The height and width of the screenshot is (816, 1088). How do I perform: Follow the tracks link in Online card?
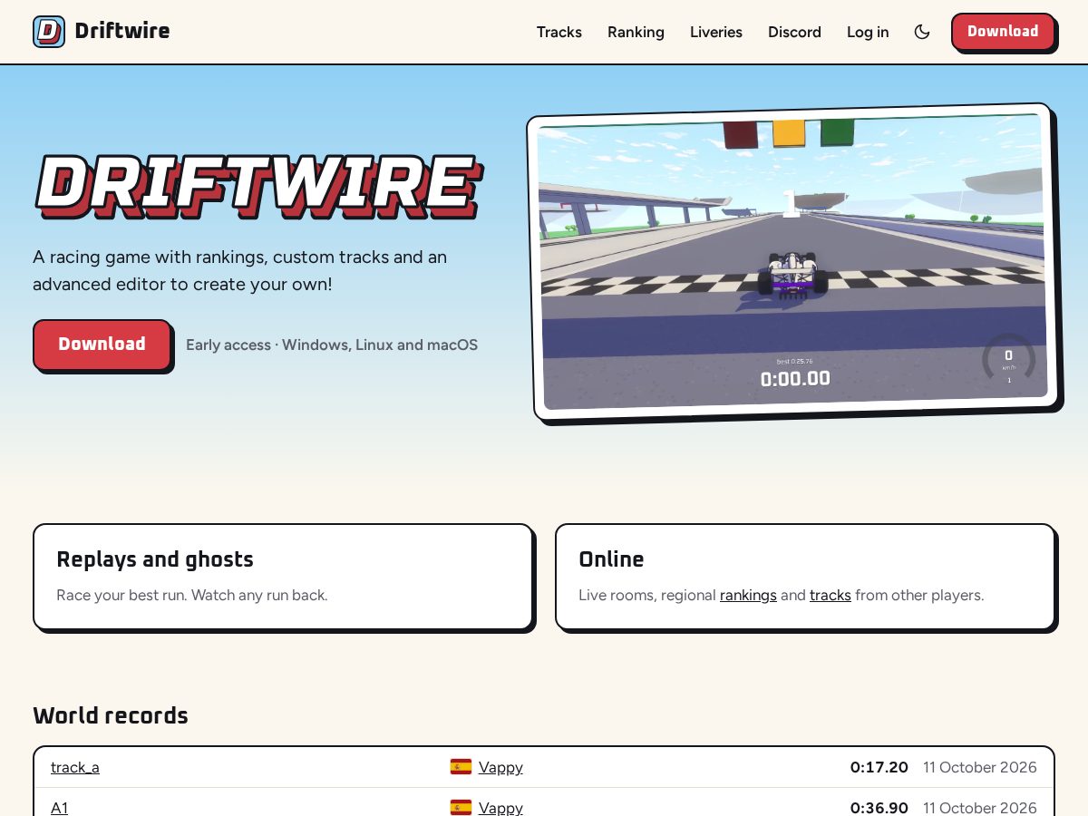click(x=831, y=596)
